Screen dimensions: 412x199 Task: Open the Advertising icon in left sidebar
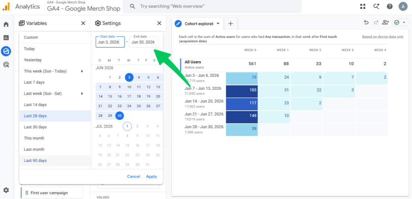point(6,64)
